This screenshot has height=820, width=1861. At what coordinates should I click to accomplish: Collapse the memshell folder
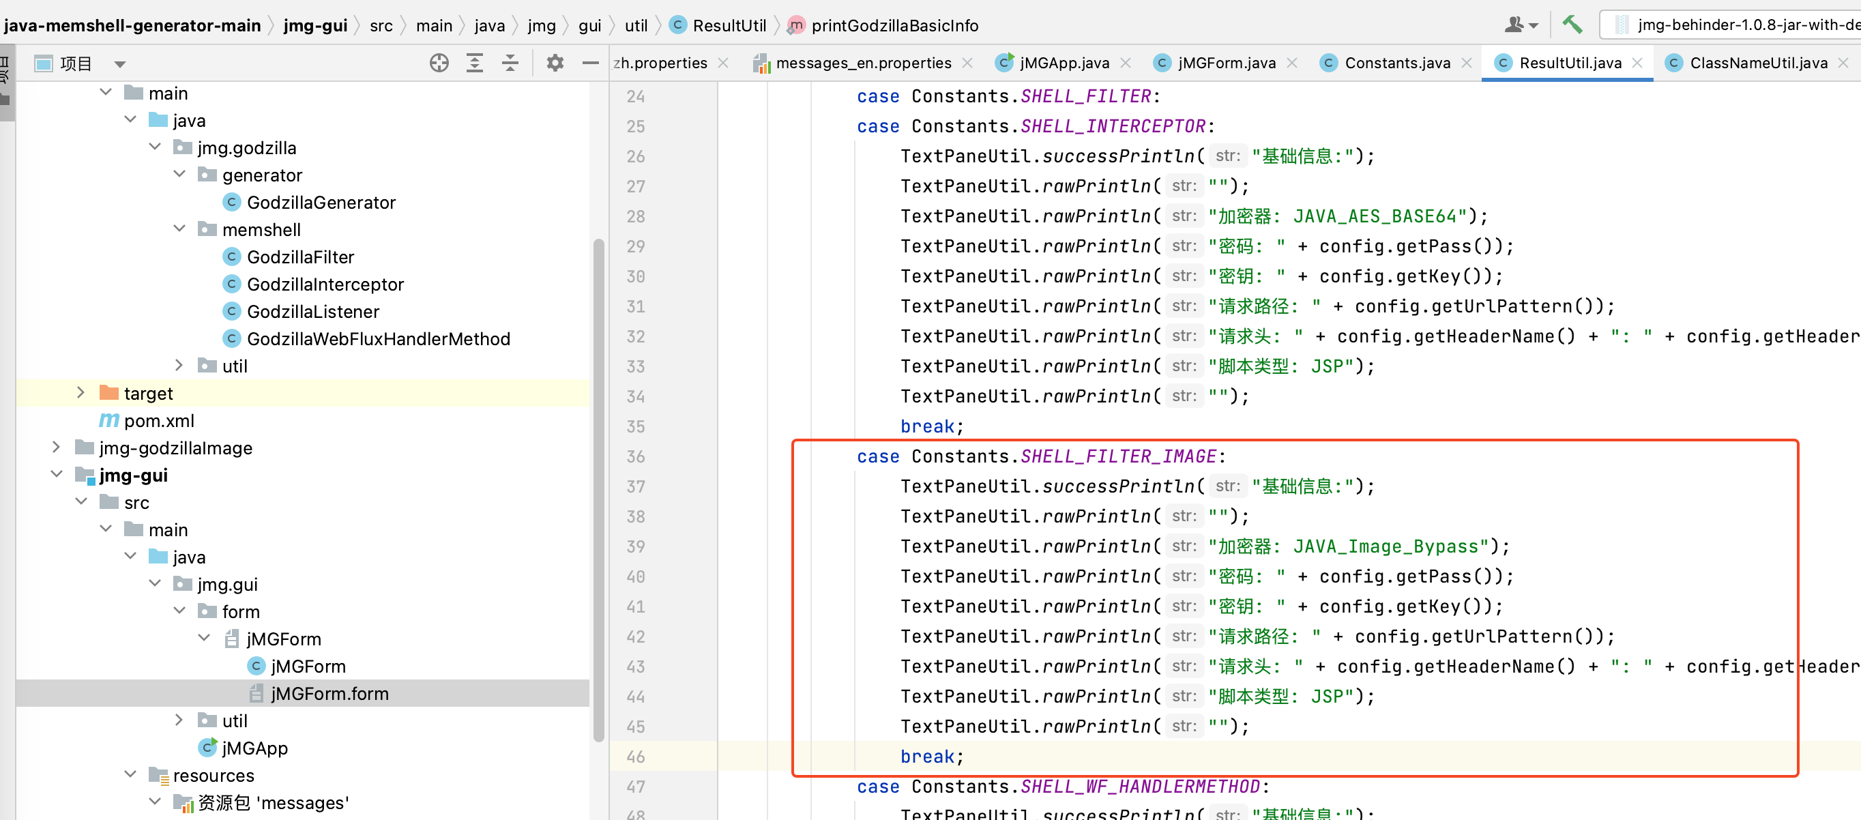pyautogui.click(x=179, y=229)
